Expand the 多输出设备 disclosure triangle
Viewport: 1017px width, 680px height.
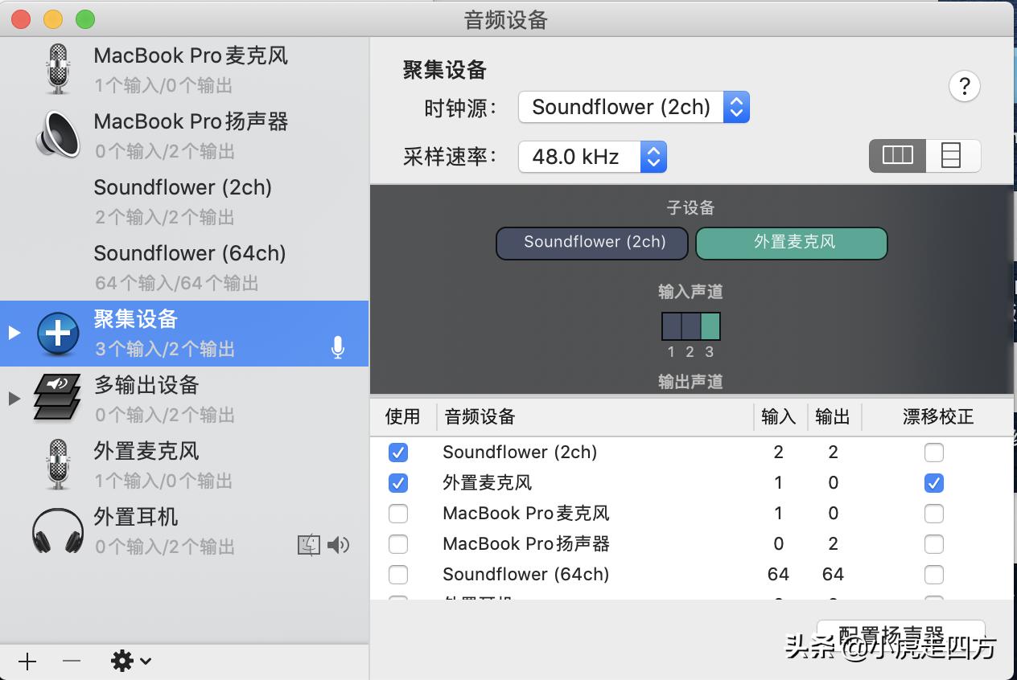point(13,399)
